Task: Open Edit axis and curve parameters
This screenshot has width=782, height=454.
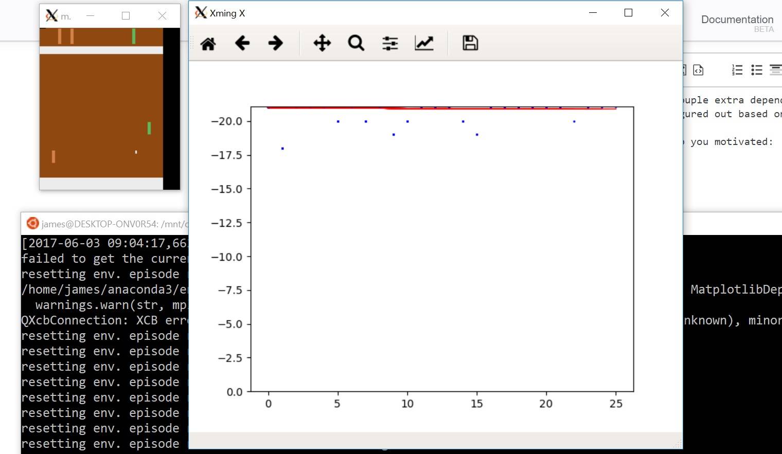Action: pos(424,43)
